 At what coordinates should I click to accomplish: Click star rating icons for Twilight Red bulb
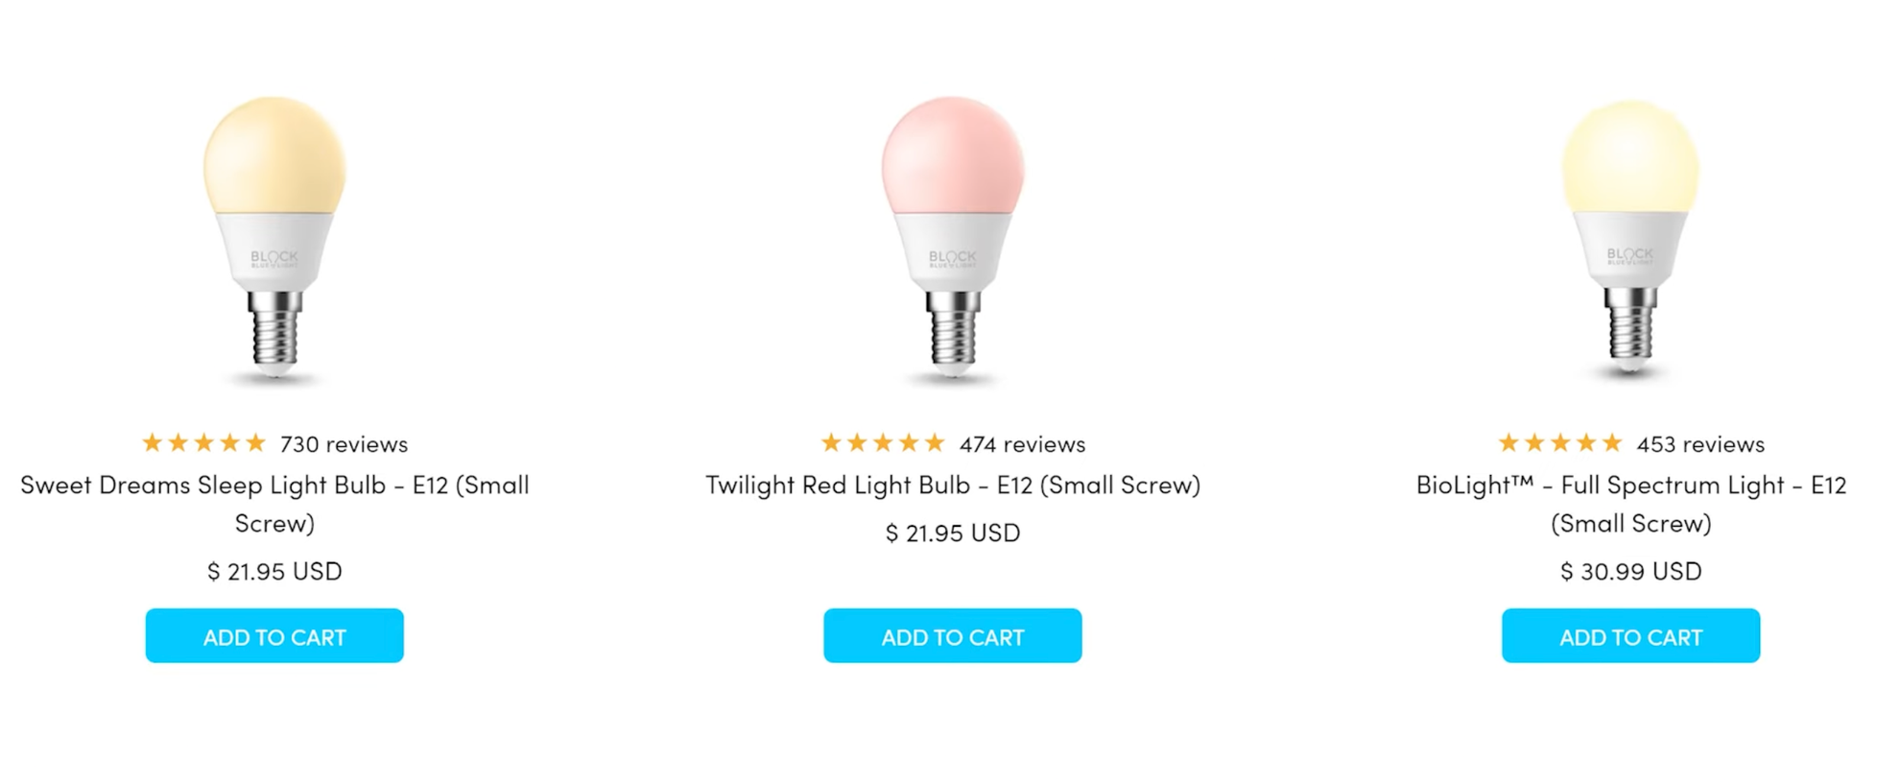tap(883, 442)
